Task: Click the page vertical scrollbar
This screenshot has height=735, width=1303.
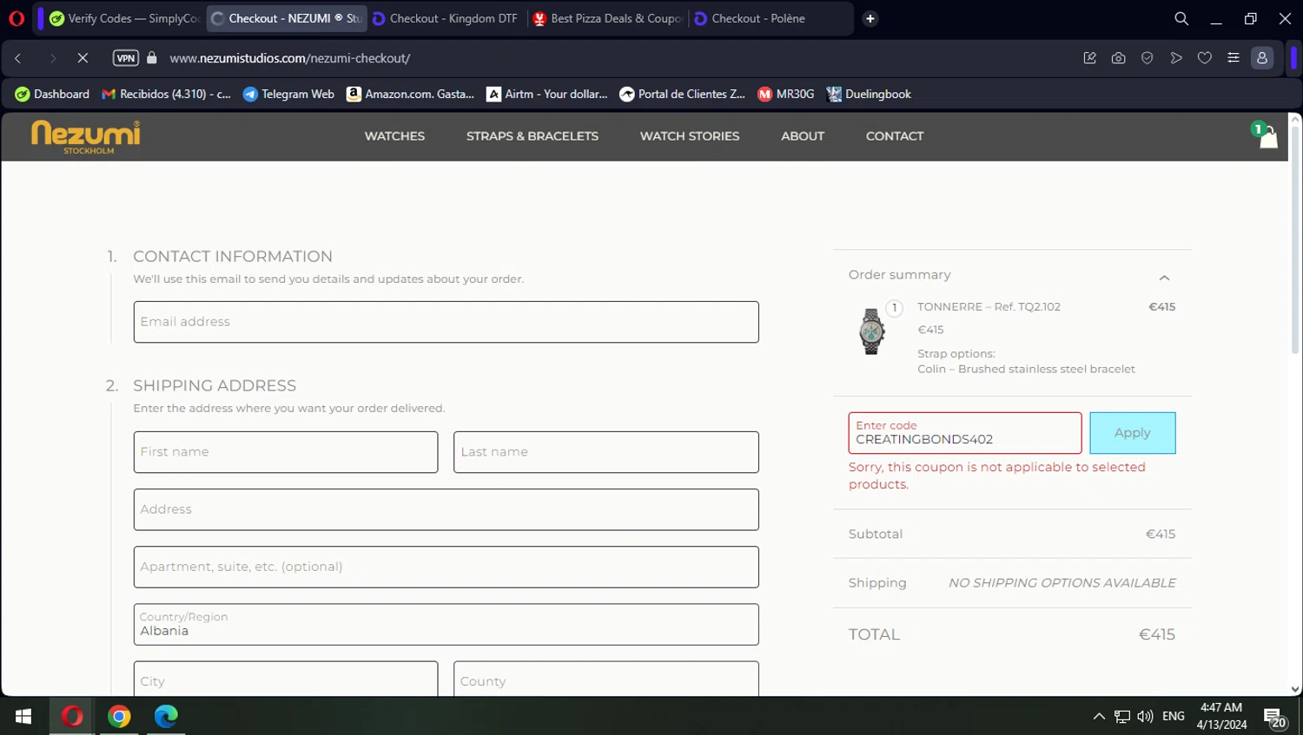Action: [x=1295, y=239]
